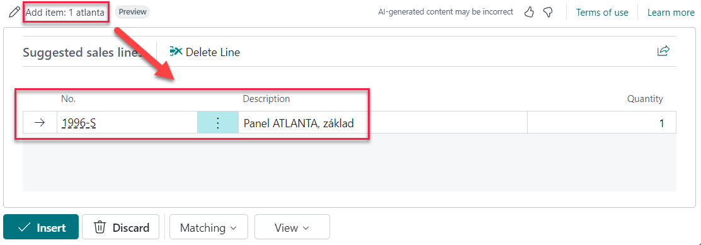
Task: Open Terms of use link
Action: (601, 13)
